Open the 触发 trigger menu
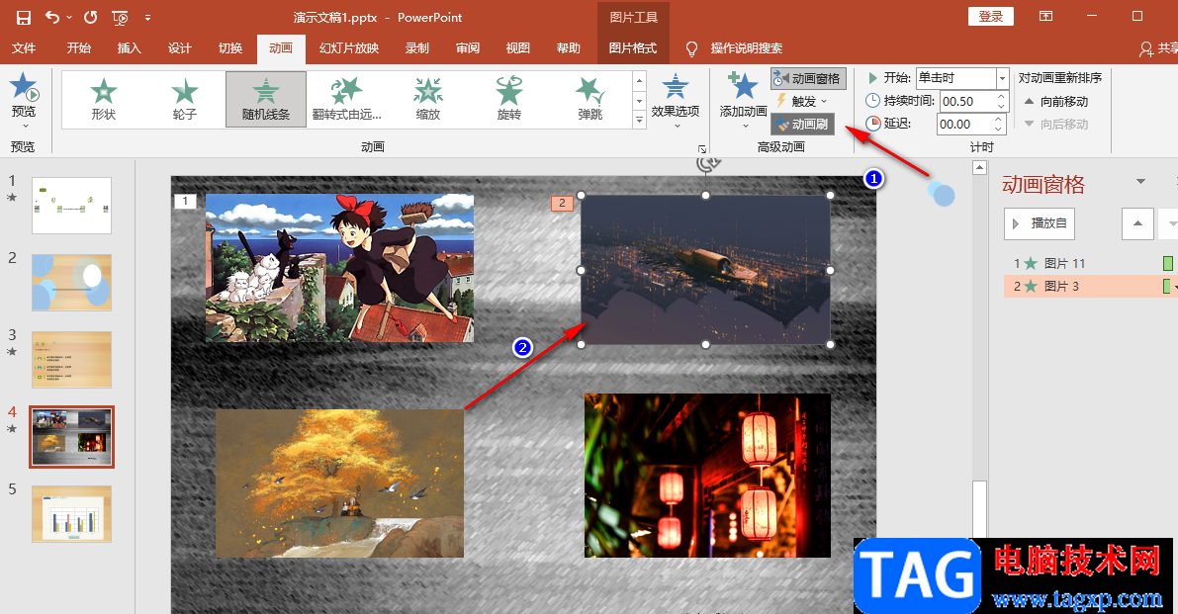Viewport: 1178px width, 614px height. 803,101
